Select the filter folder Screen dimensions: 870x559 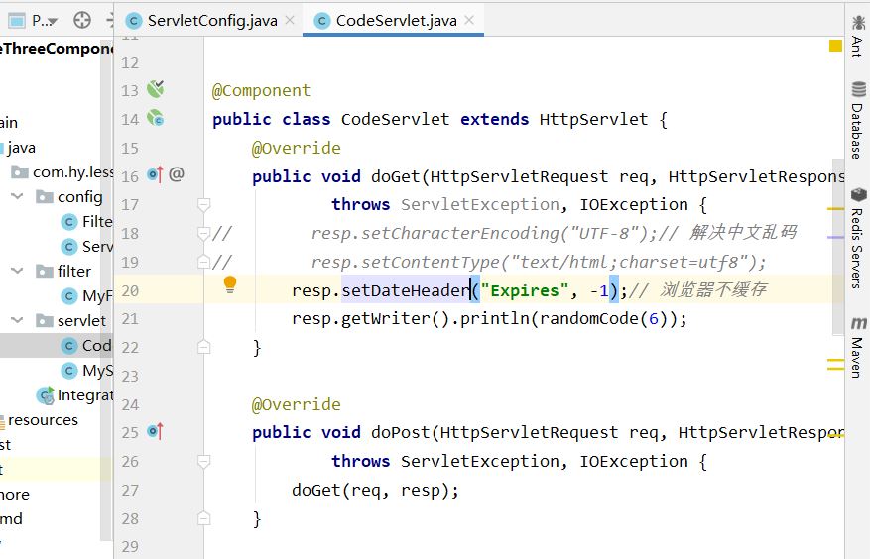click(x=63, y=272)
